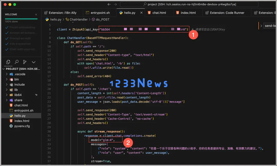Viewport: 277px width, 166px height.
Task: Click the extension icon on i18n Ally tab
Action: coord(46,13)
